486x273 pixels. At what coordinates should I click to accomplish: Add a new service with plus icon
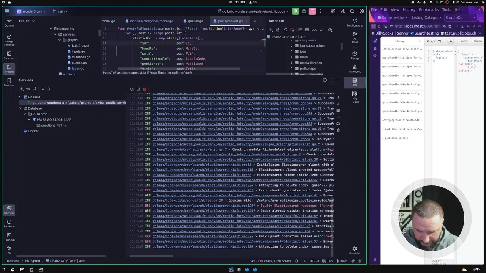(22, 89)
